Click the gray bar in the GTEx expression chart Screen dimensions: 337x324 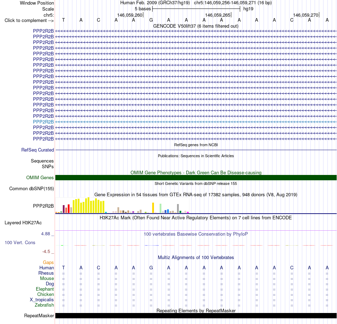(178, 209)
